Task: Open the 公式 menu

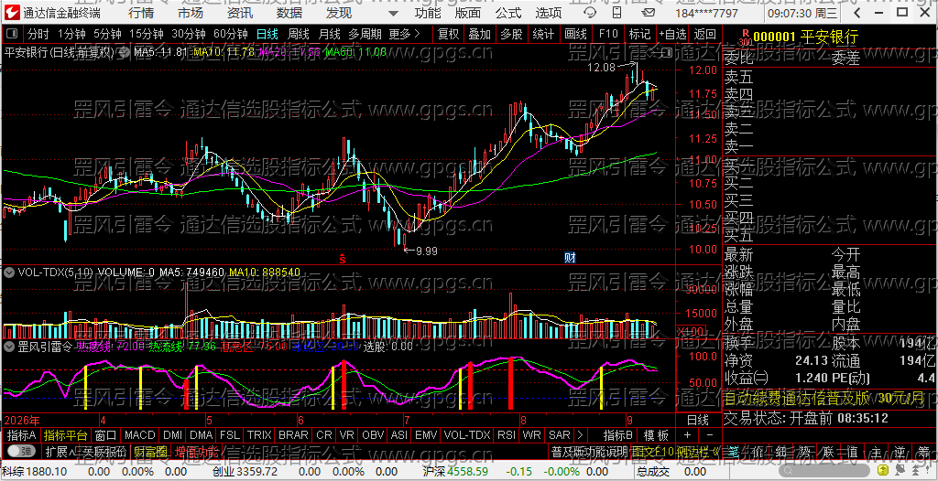Action: pos(508,13)
